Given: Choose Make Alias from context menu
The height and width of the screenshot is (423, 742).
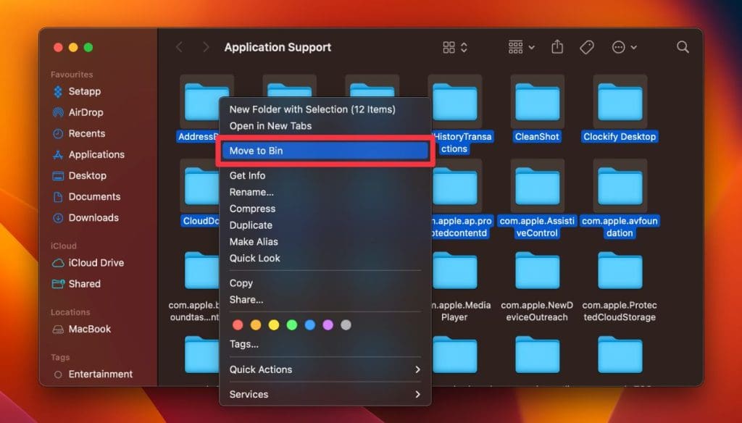Looking at the screenshot, I should (254, 242).
